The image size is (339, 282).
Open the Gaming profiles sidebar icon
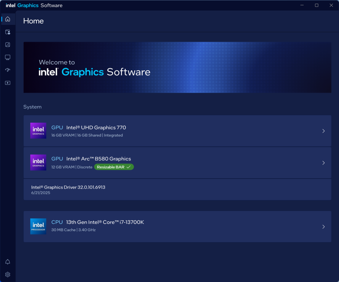8,32
